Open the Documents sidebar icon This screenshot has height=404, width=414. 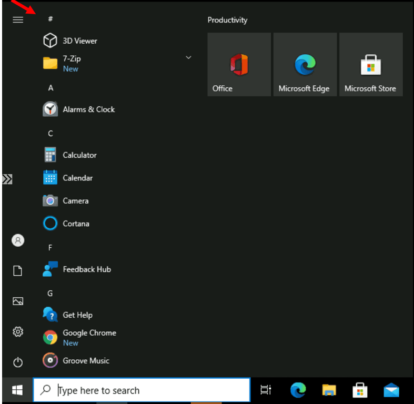coord(18,271)
